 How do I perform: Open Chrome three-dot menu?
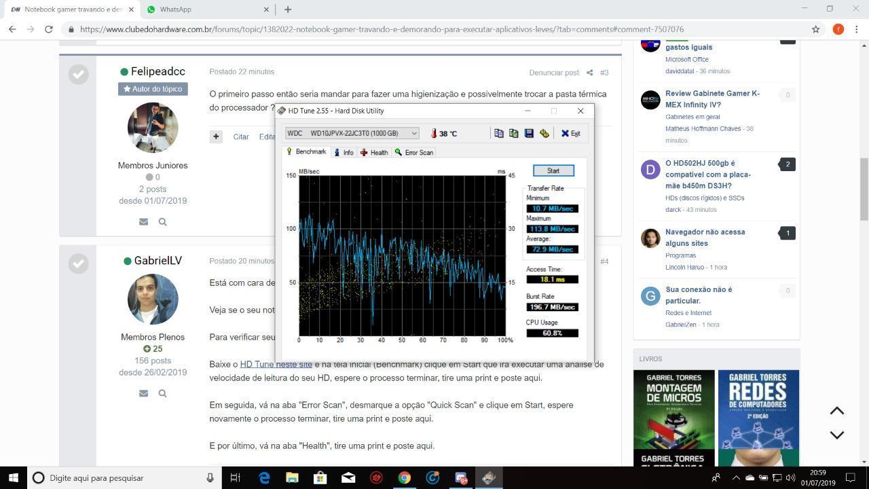(x=857, y=29)
